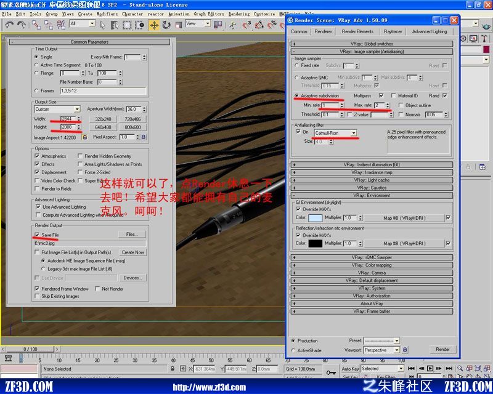Switch to the Render Elements tab
The height and width of the screenshot is (394, 493).
tap(357, 31)
